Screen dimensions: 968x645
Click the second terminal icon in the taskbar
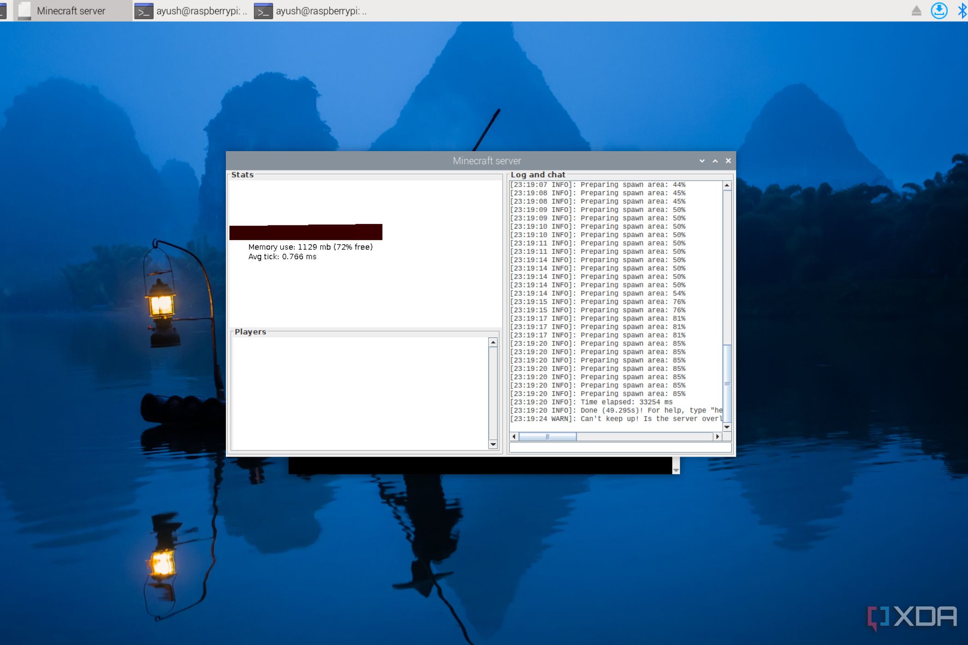tap(263, 11)
